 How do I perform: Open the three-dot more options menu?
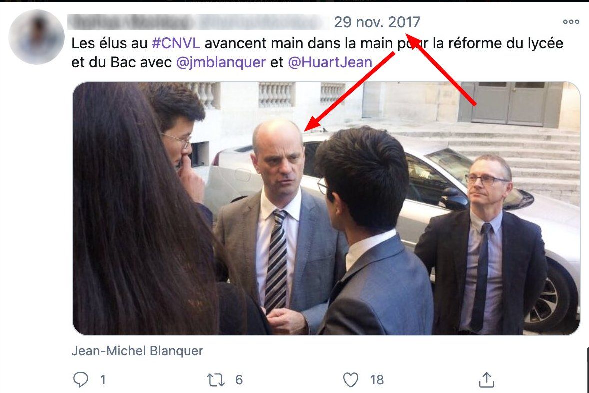(x=571, y=22)
